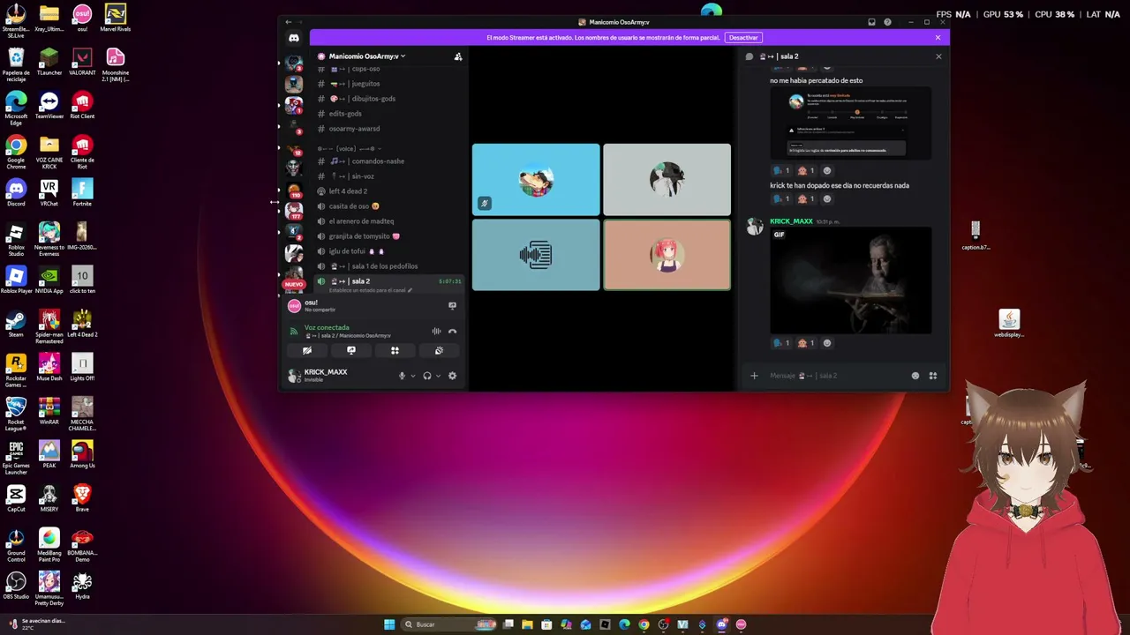Start screen share from voice panel
Screen dimensions: 1130x635
coord(351,350)
